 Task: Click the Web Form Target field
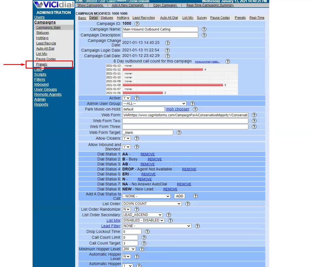click(148, 132)
